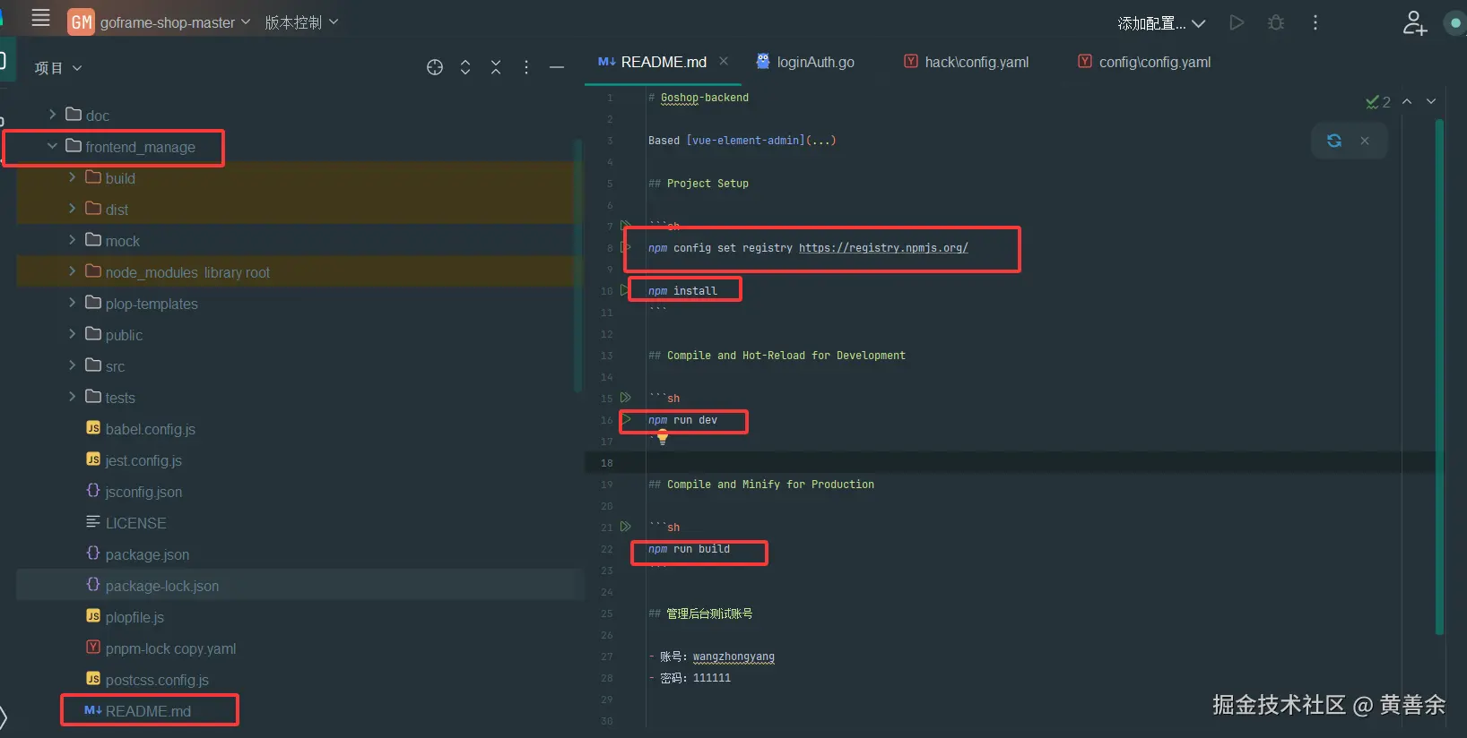Expand the public folder
1467x738 pixels.
73,334
